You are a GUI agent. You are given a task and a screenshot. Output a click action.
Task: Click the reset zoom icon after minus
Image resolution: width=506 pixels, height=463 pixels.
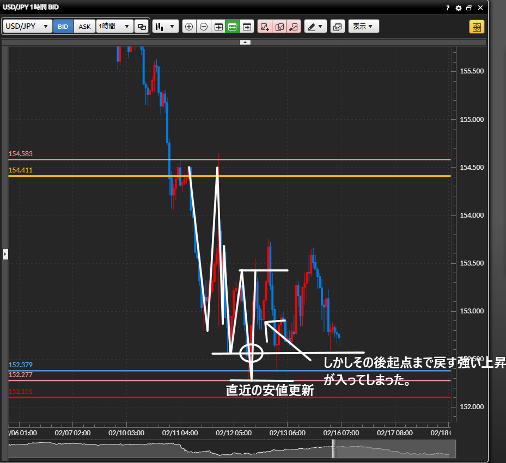[218, 27]
